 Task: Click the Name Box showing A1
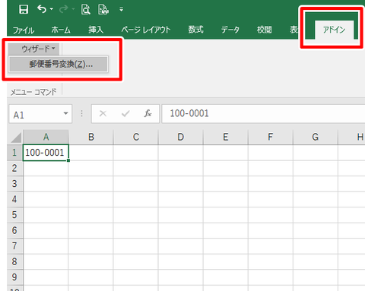[36, 114]
